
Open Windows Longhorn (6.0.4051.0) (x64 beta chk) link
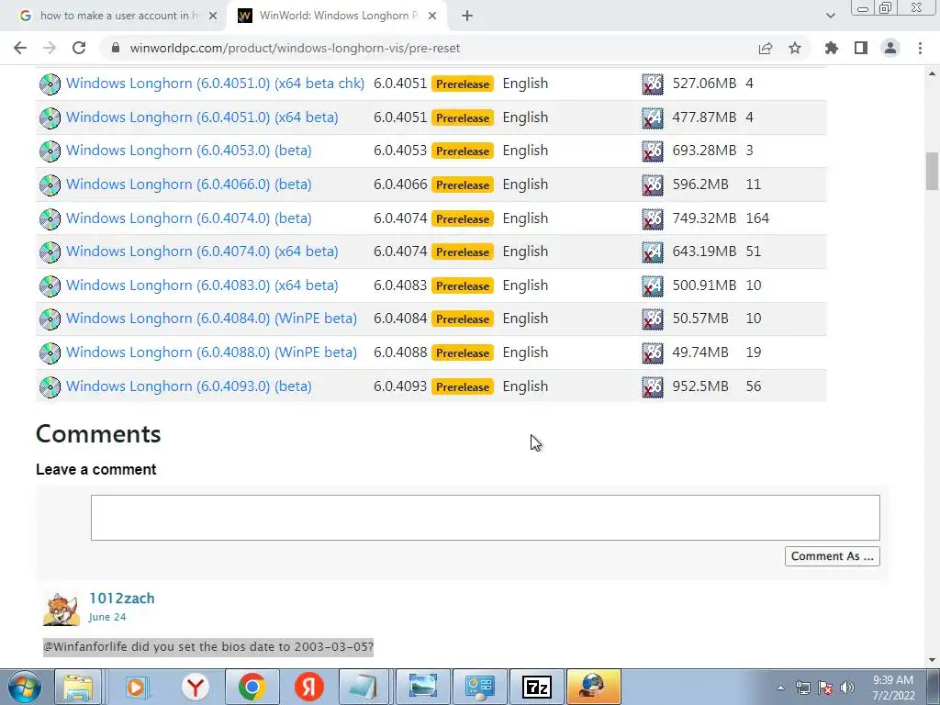point(215,84)
